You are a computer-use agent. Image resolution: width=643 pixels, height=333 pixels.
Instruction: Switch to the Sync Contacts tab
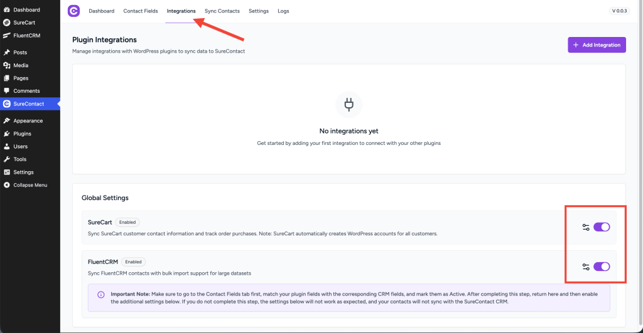click(222, 11)
